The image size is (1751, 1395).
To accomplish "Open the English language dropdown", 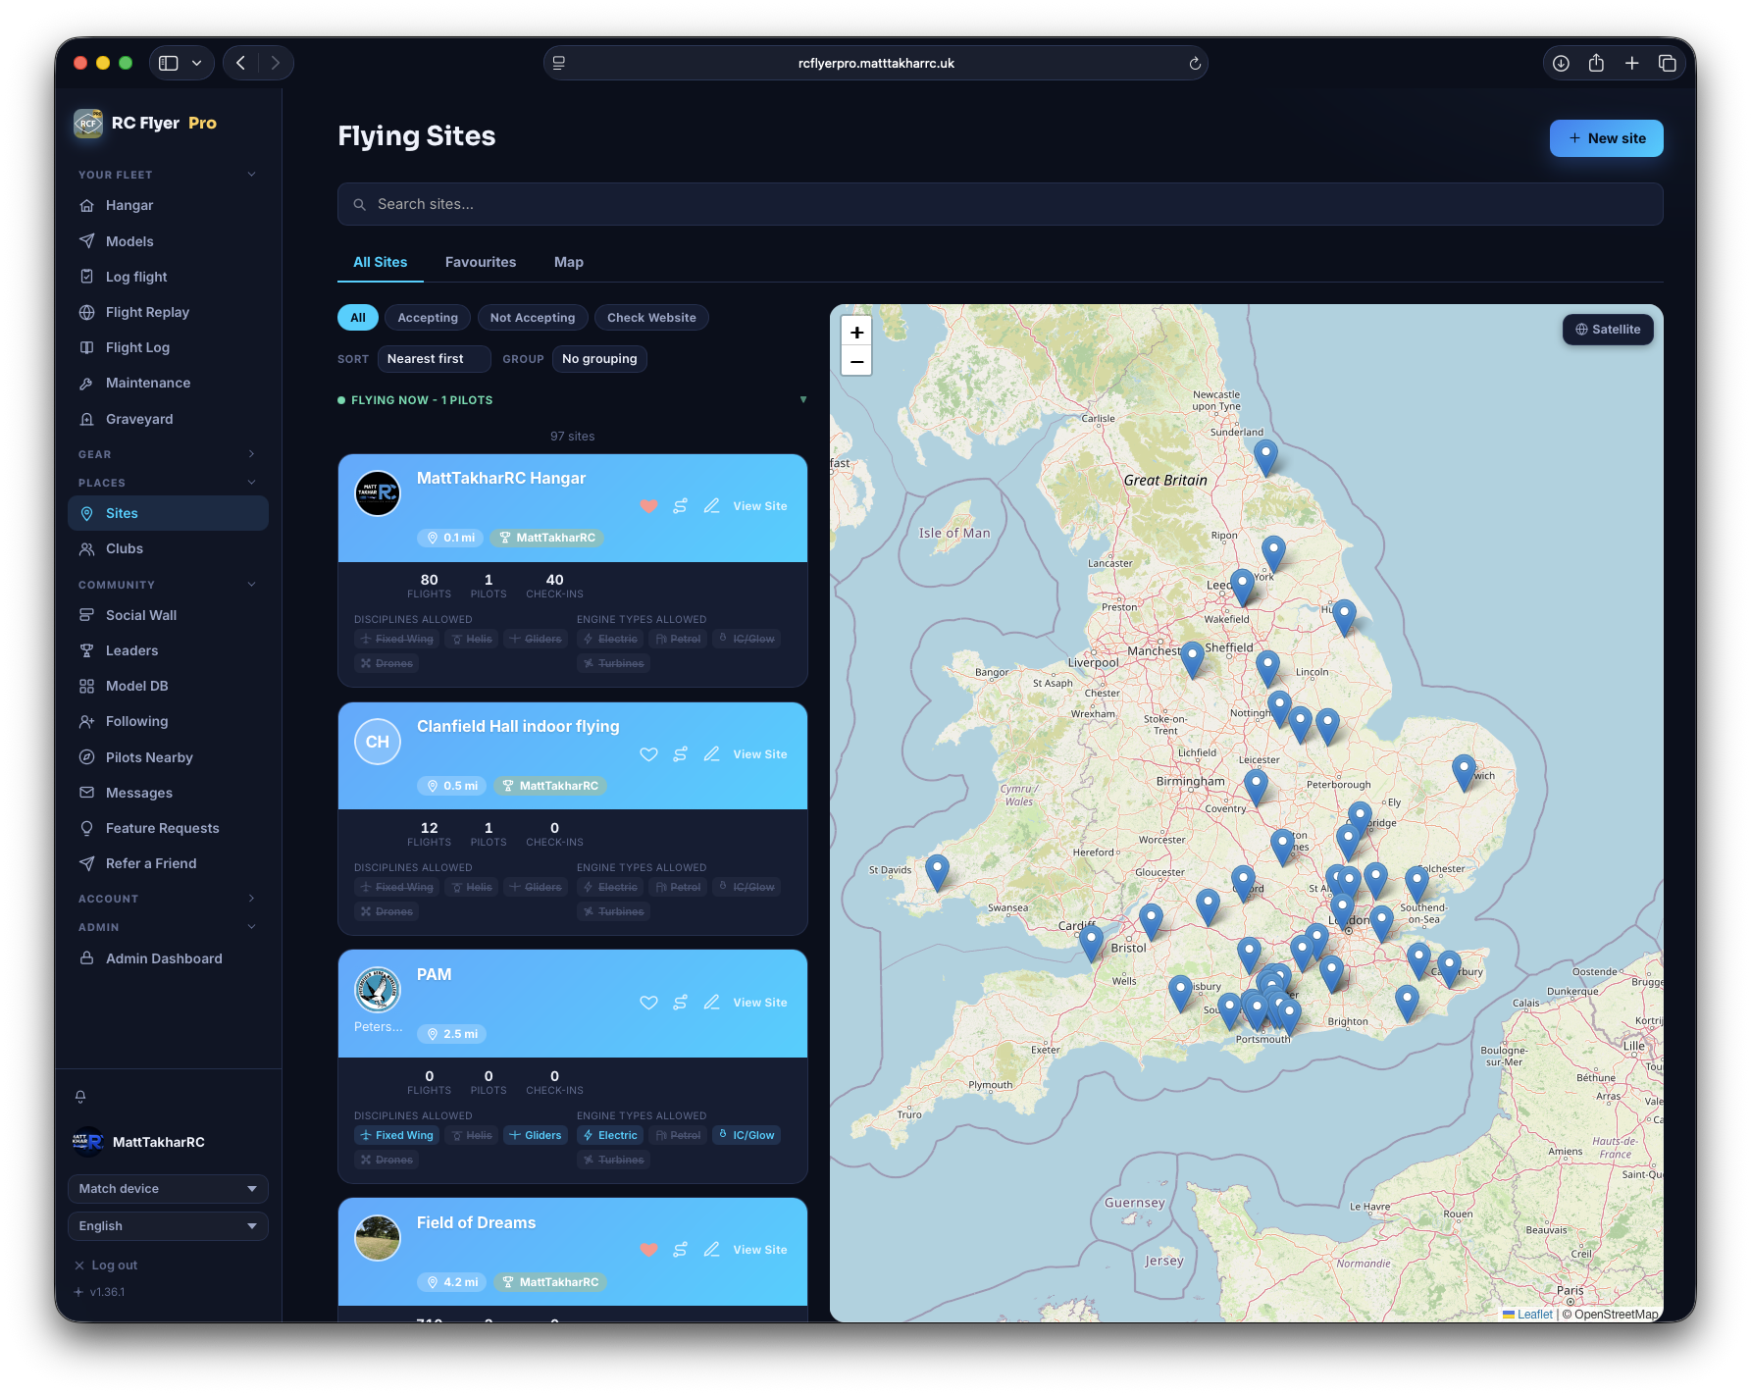I will click(168, 1226).
